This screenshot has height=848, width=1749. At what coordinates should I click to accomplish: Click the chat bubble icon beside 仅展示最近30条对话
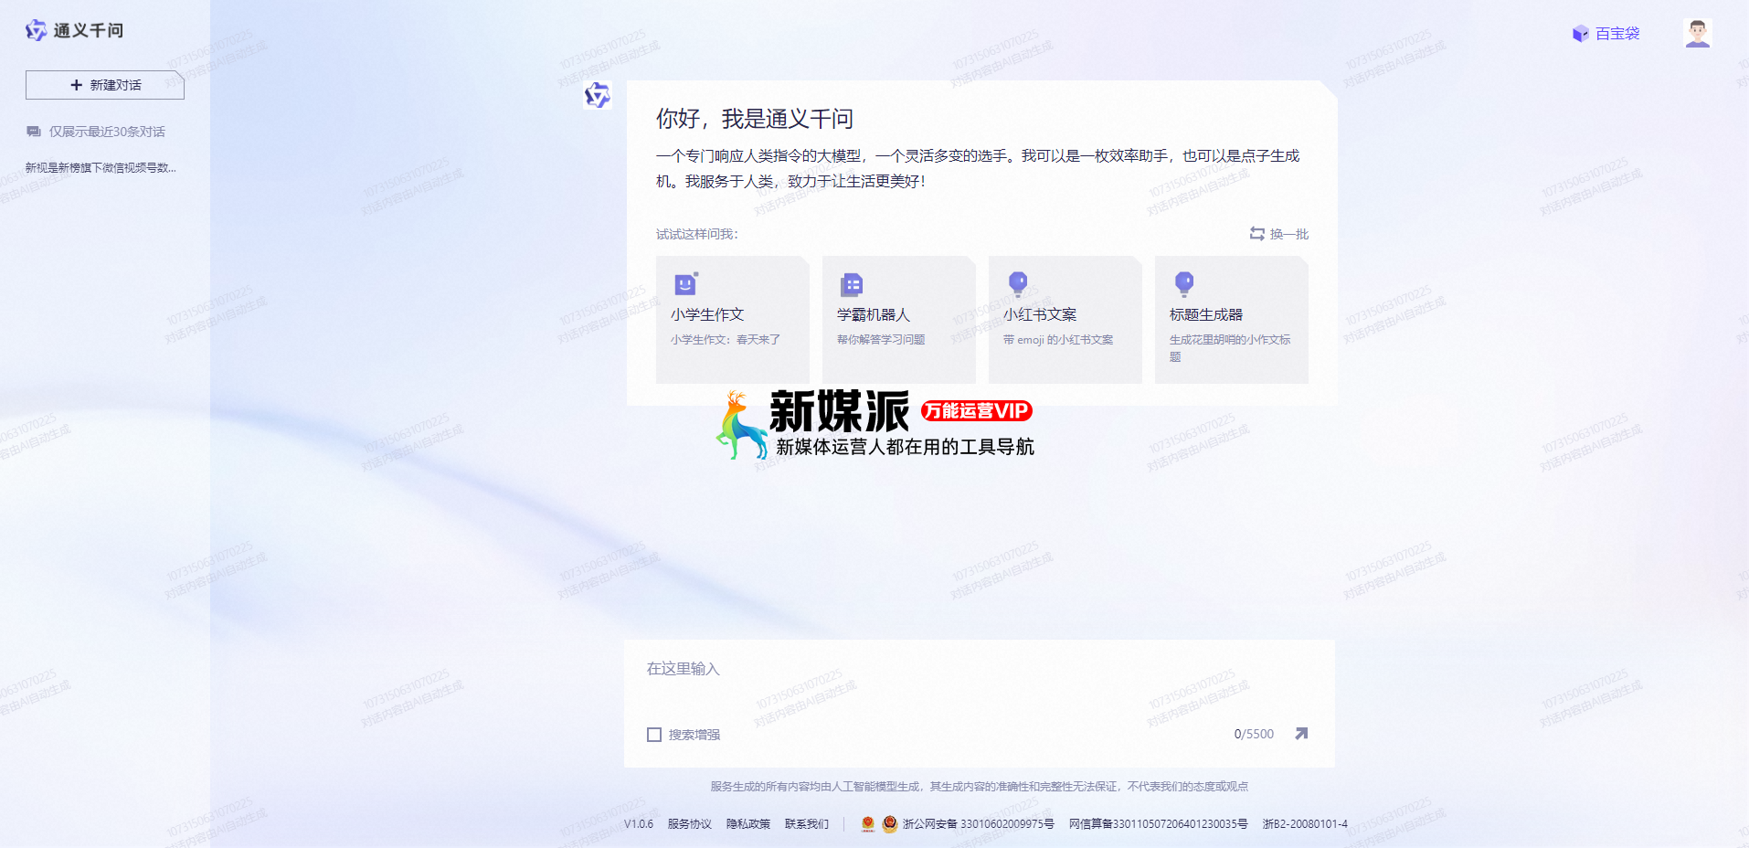click(34, 132)
